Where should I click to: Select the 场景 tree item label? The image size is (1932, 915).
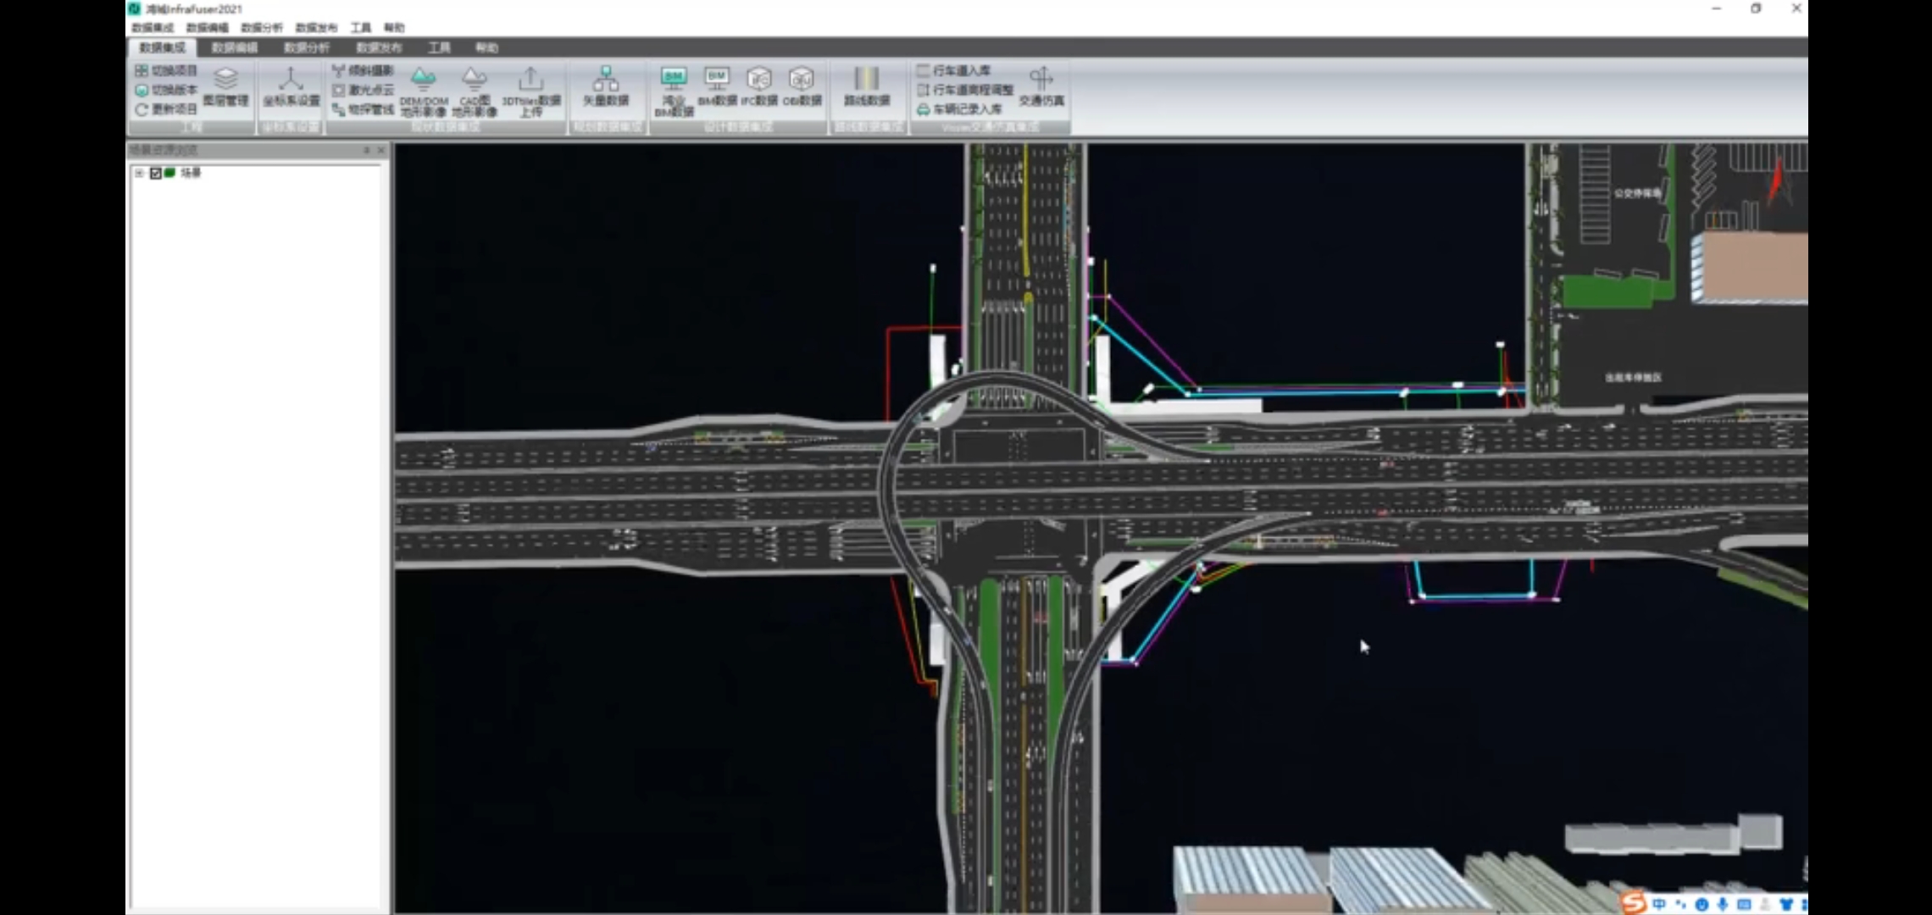pos(191,173)
